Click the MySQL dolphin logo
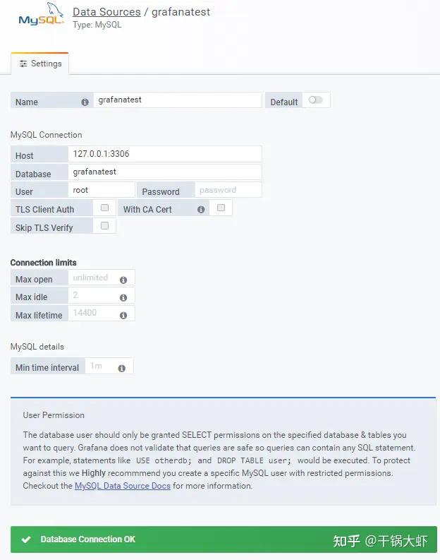The width and height of the screenshot is (440, 560). 41,14
